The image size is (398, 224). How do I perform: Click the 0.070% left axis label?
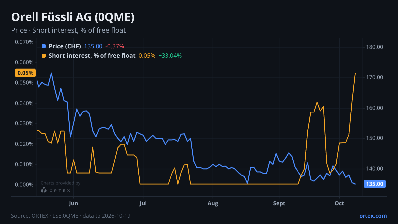pos(24,42)
